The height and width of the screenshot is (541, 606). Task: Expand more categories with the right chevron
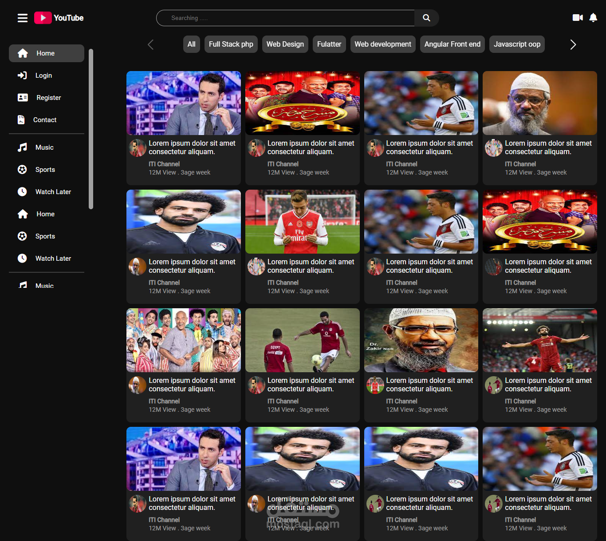(573, 44)
